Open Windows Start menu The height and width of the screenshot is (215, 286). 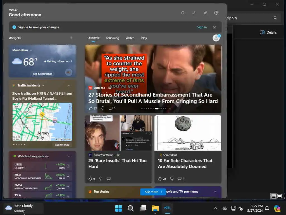(118, 208)
